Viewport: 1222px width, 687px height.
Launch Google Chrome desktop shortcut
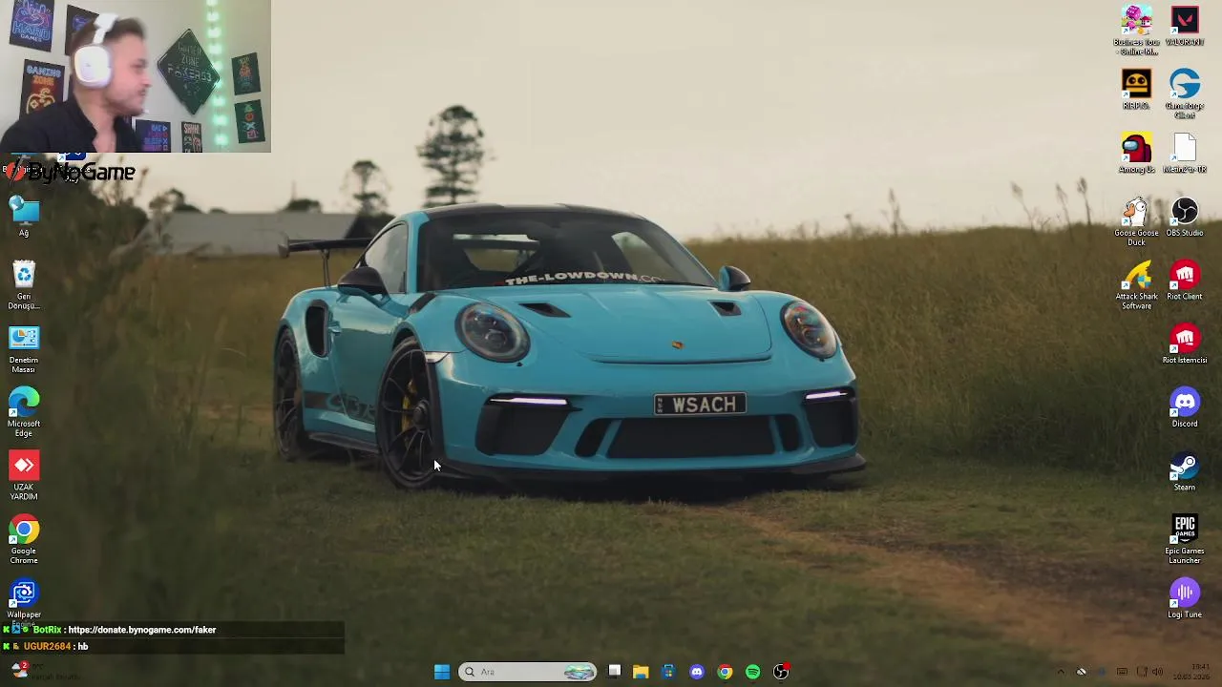[24, 539]
